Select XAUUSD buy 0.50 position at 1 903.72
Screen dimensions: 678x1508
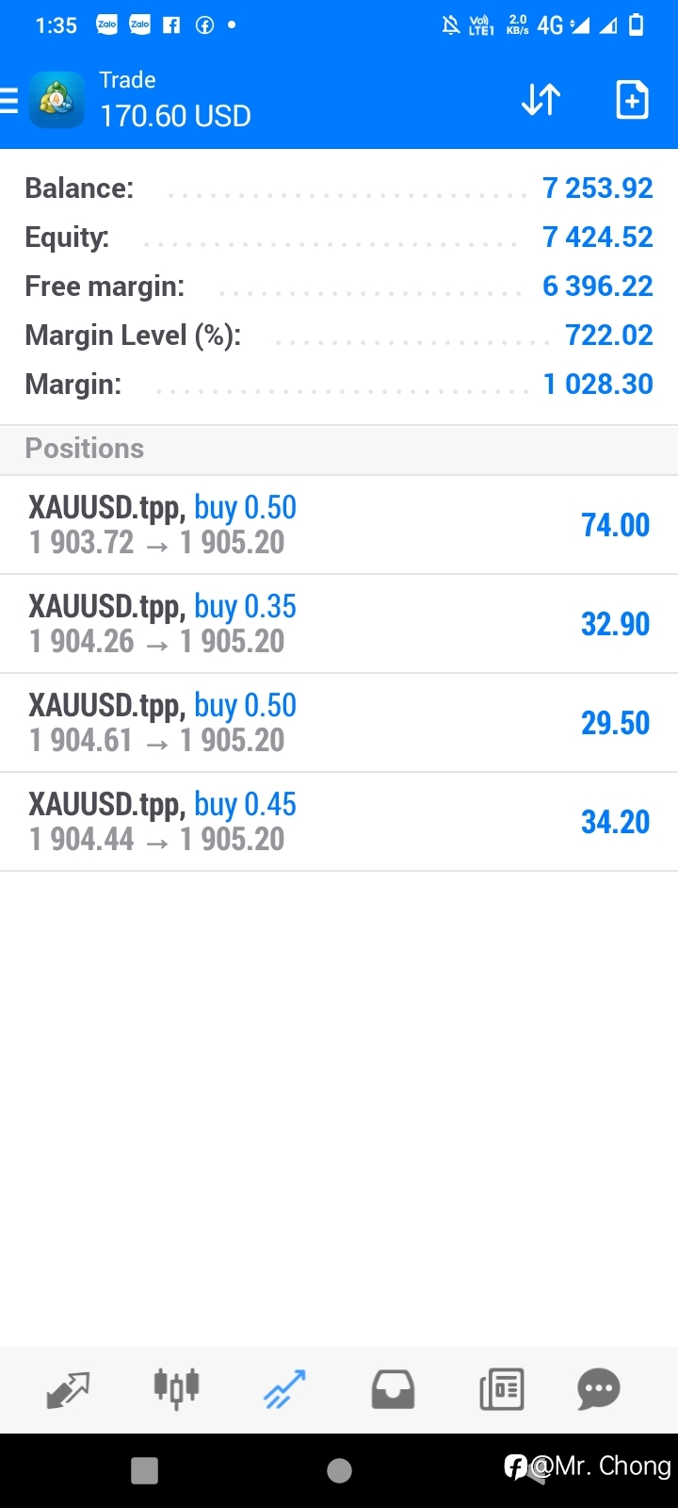339,525
